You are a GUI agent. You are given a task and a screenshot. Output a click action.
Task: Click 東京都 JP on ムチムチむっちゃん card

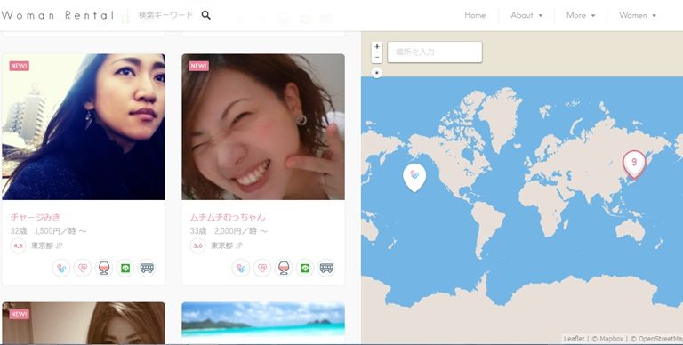point(227,245)
